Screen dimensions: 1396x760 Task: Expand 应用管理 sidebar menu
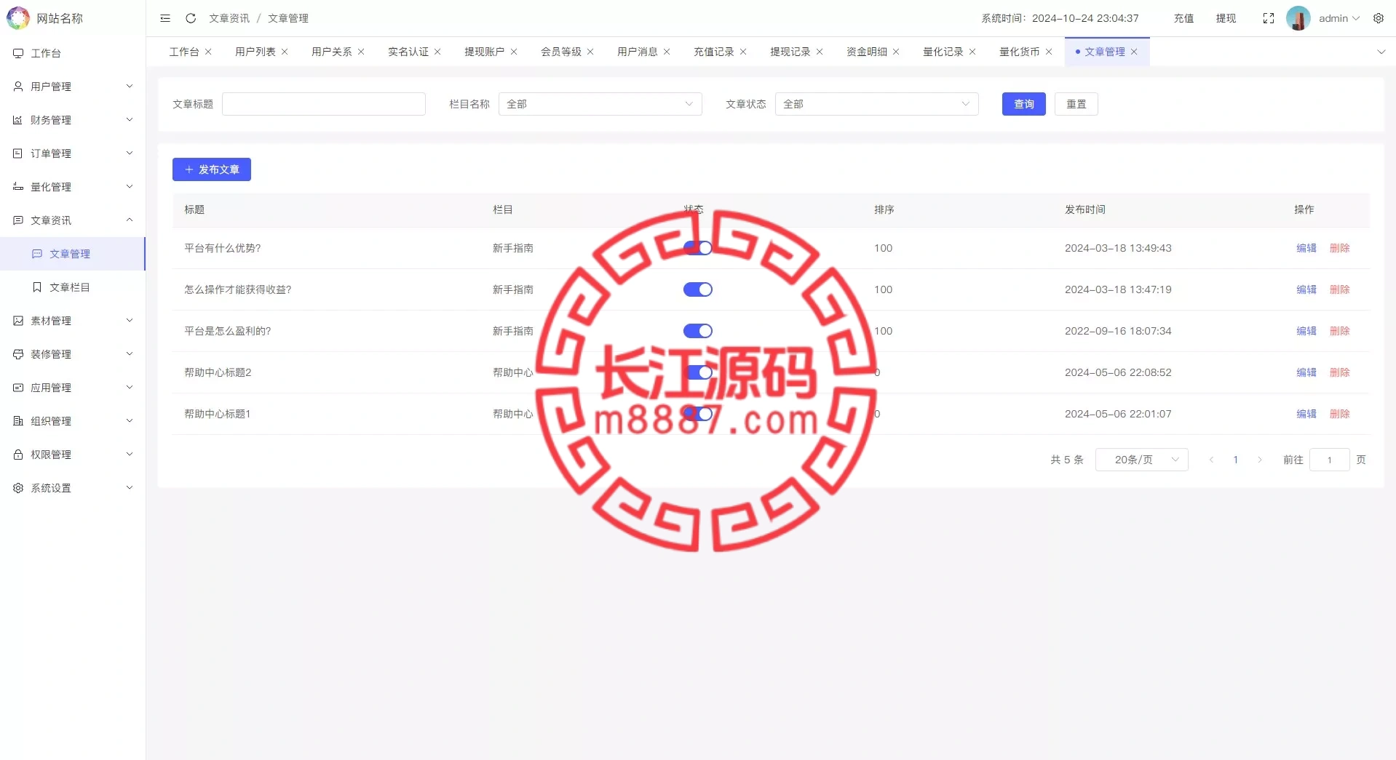pos(73,388)
